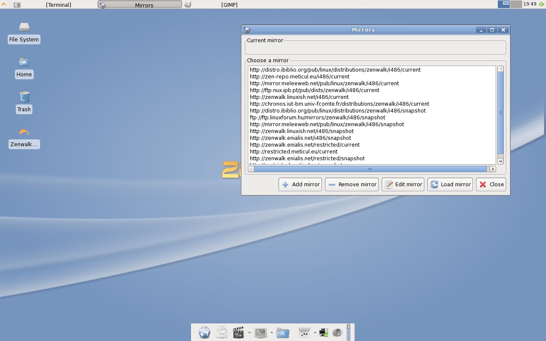Open the settings panel icon in the dock
Image resolution: width=546 pixels, height=341 pixels.
pos(304,332)
